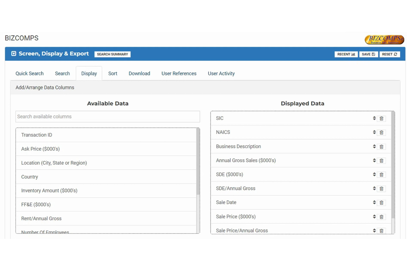407x271 pixels.
Task: Remove NAICS using its delete icon
Action: [381, 132]
